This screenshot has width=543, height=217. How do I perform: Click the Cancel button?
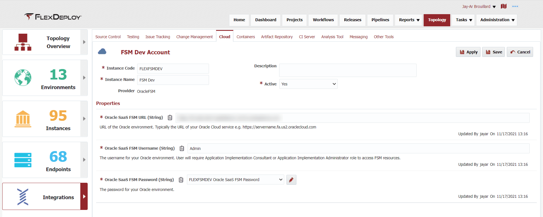(x=520, y=52)
